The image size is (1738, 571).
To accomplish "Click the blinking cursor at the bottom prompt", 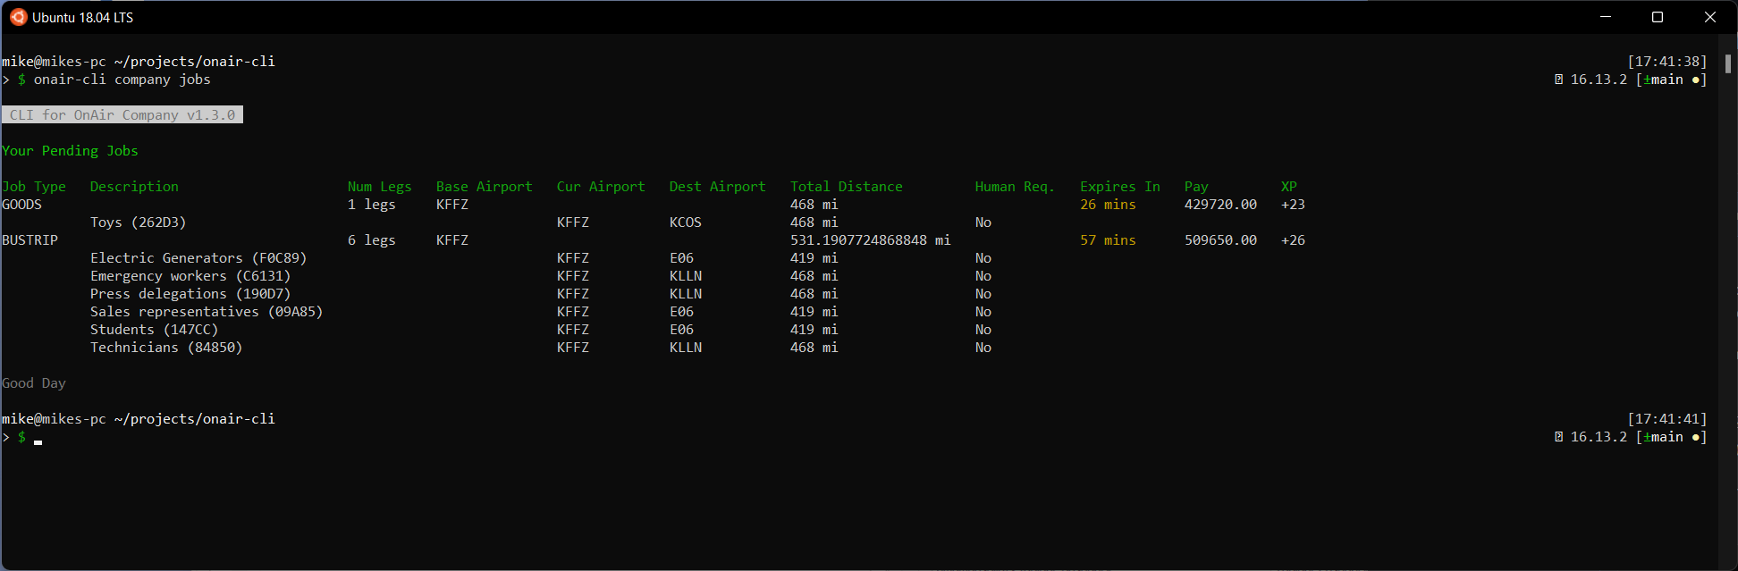I will pos(38,441).
